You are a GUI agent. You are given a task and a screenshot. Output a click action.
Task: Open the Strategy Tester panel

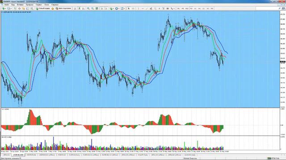pos(32,8)
